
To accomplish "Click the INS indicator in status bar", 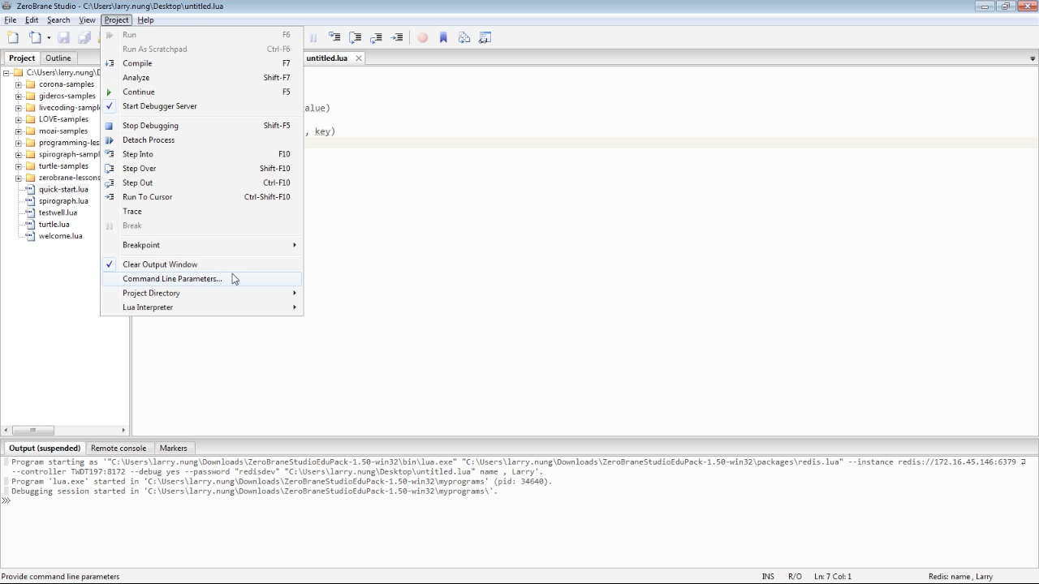I will (x=768, y=577).
